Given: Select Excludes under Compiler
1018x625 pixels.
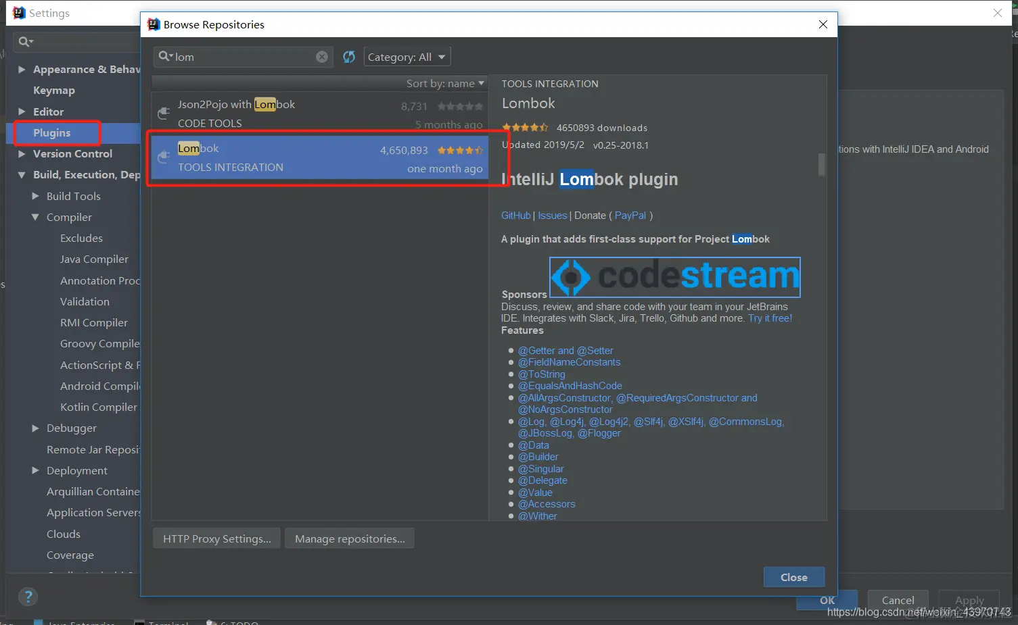Looking at the screenshot, I should tap(81, 238).
